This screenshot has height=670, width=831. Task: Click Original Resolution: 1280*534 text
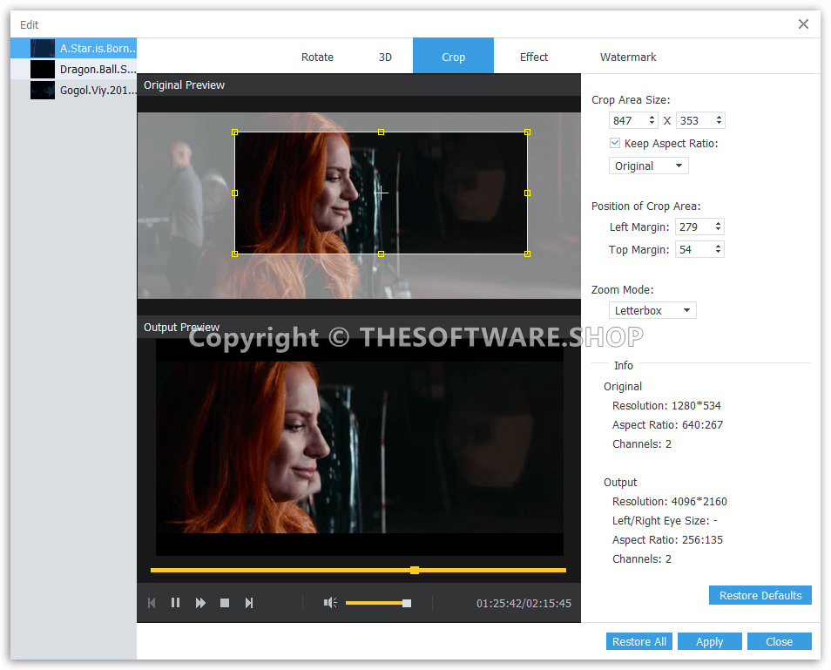coord(666,405)
